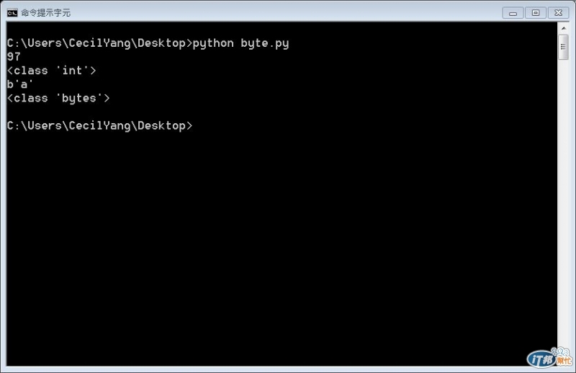
Task: Maximize the command prompt window
Action: (535, 13)
